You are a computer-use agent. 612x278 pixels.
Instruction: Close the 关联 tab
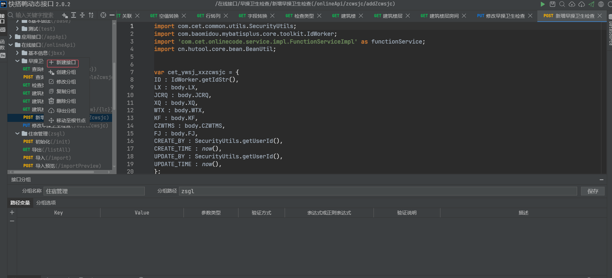[x=137, y=16]
